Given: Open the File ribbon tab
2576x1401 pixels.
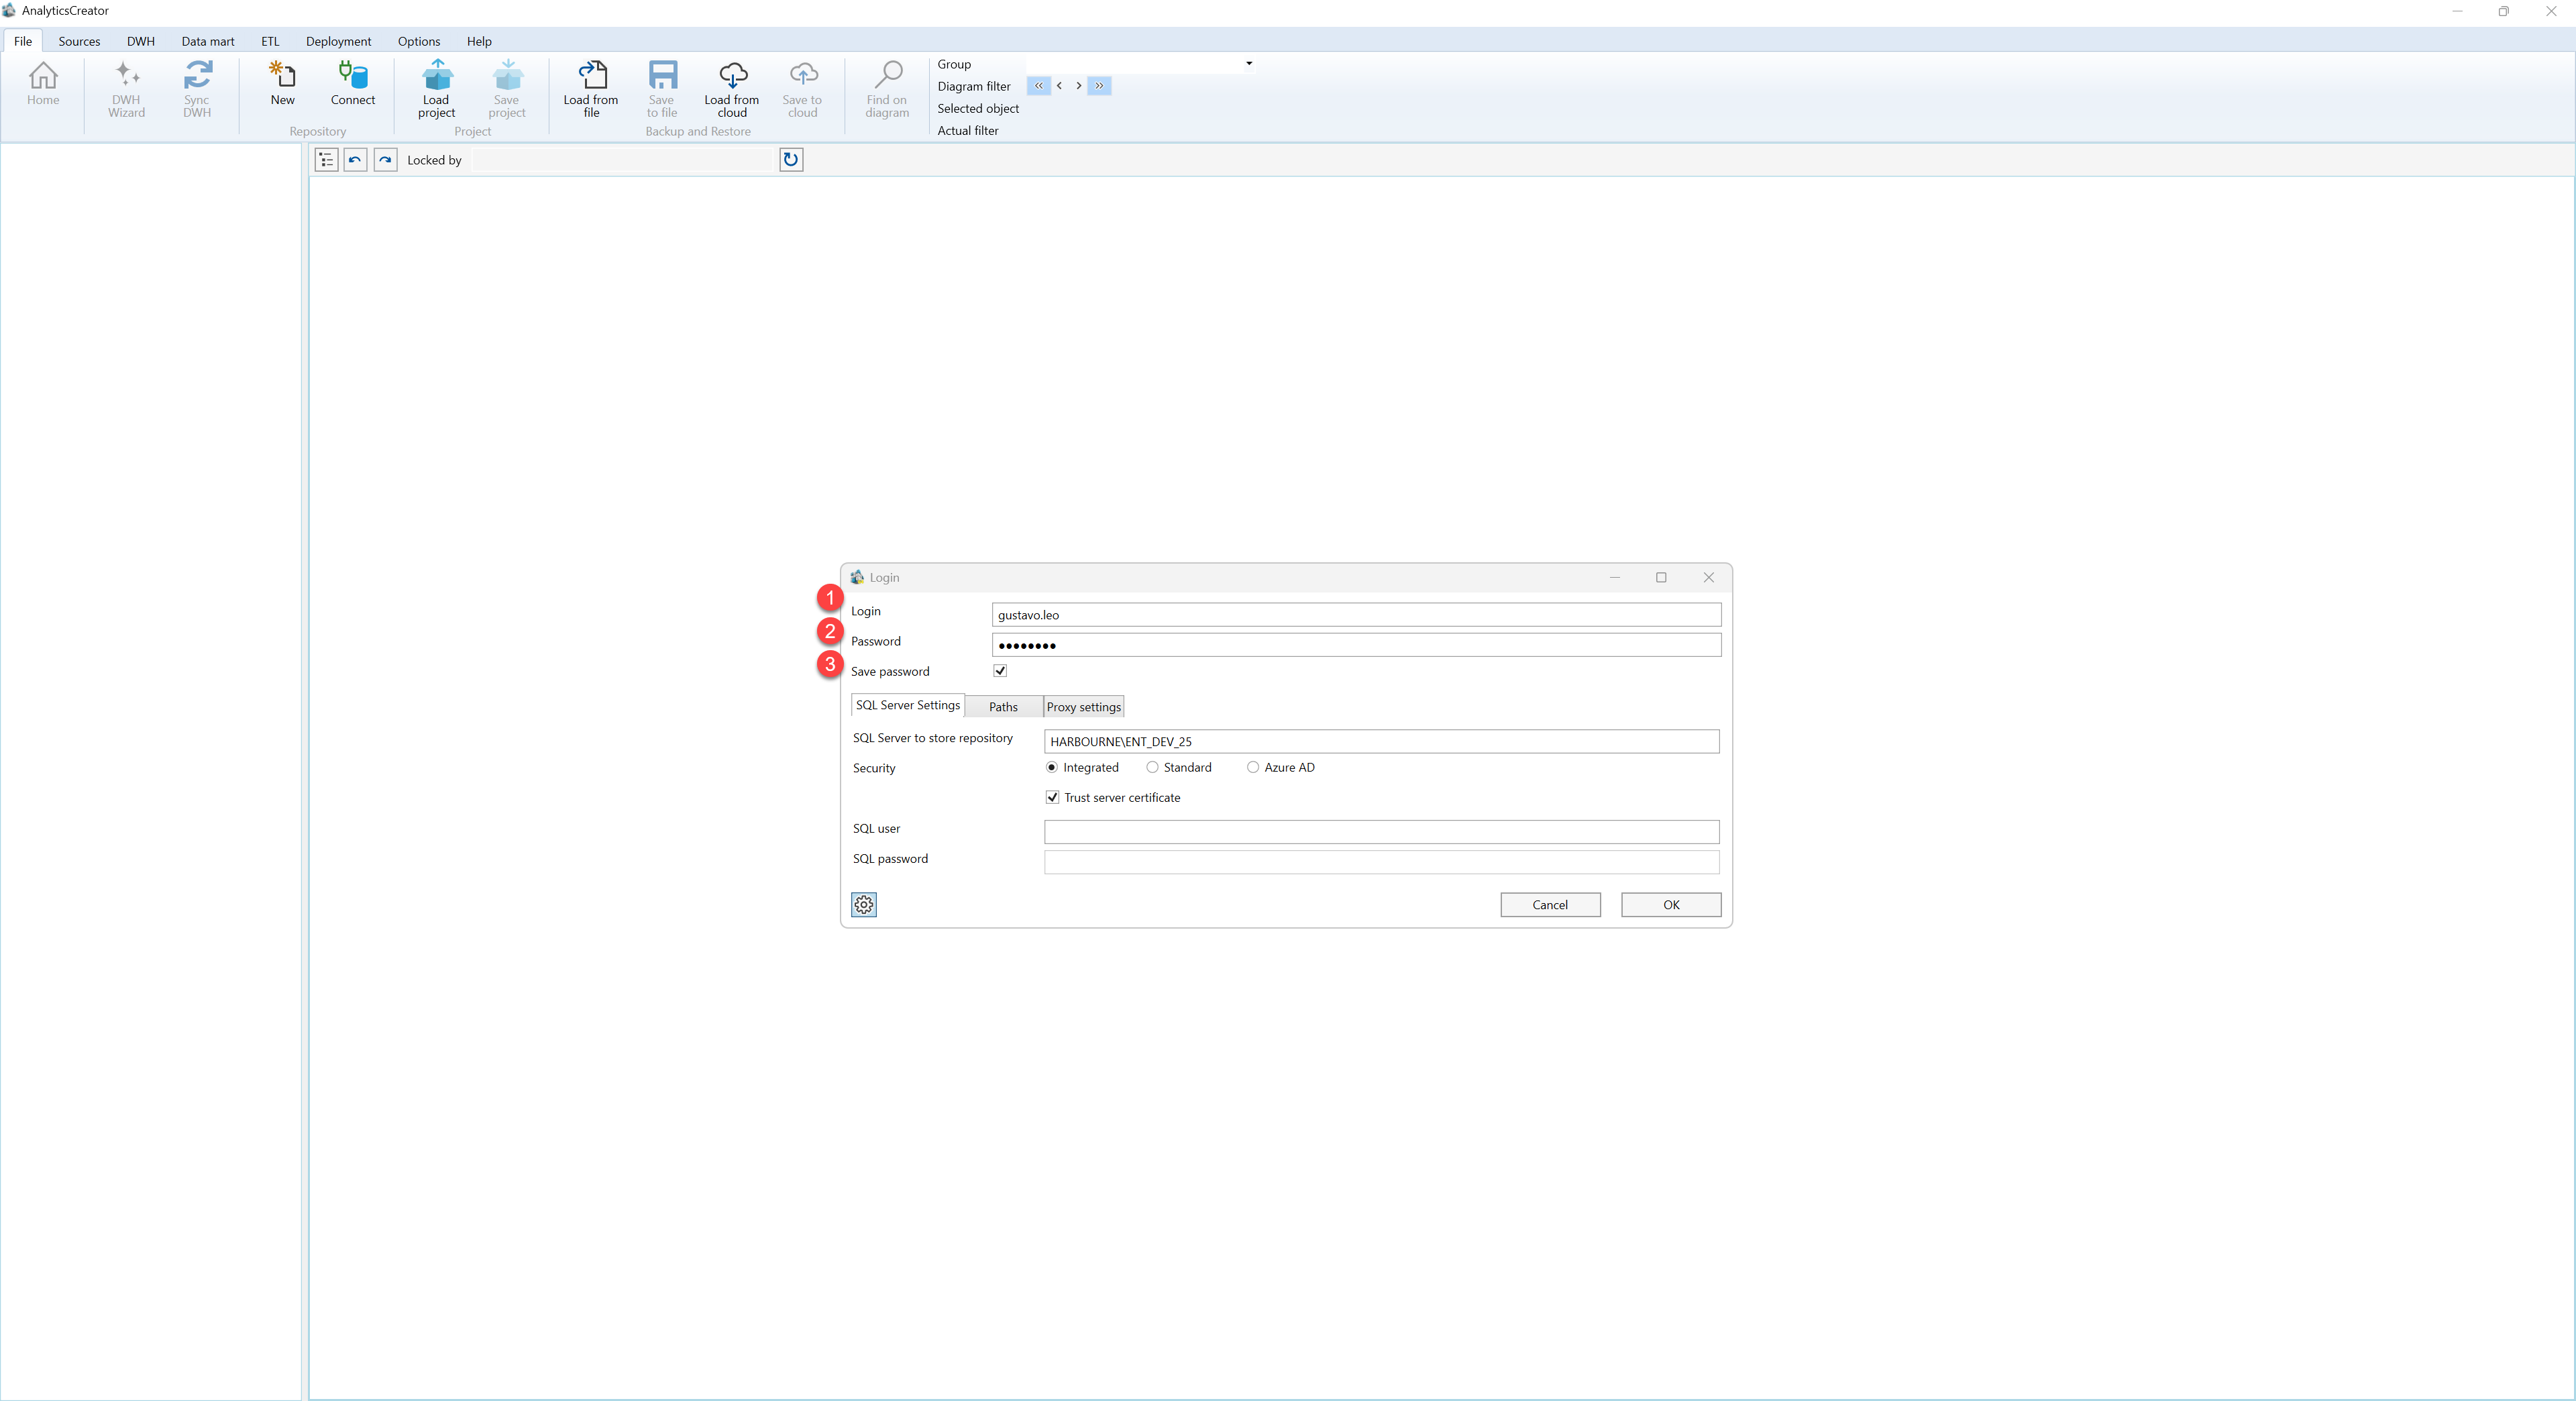Looking at the screenshot, I should (23, 41).
